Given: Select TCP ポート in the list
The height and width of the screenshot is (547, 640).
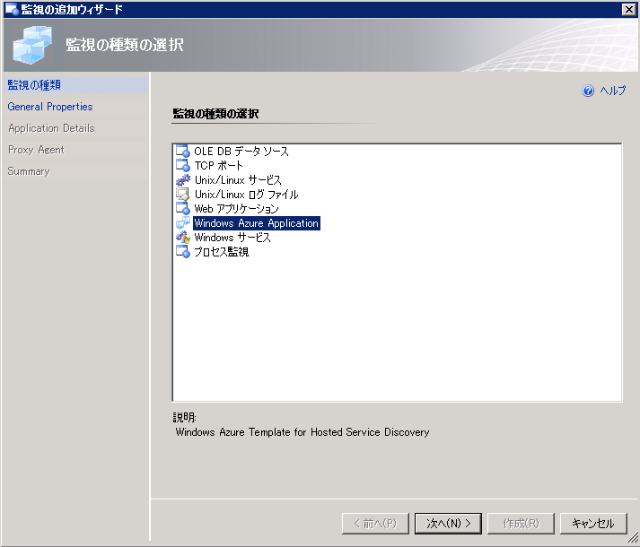Looking at the screenshot, I should (218, 166).
